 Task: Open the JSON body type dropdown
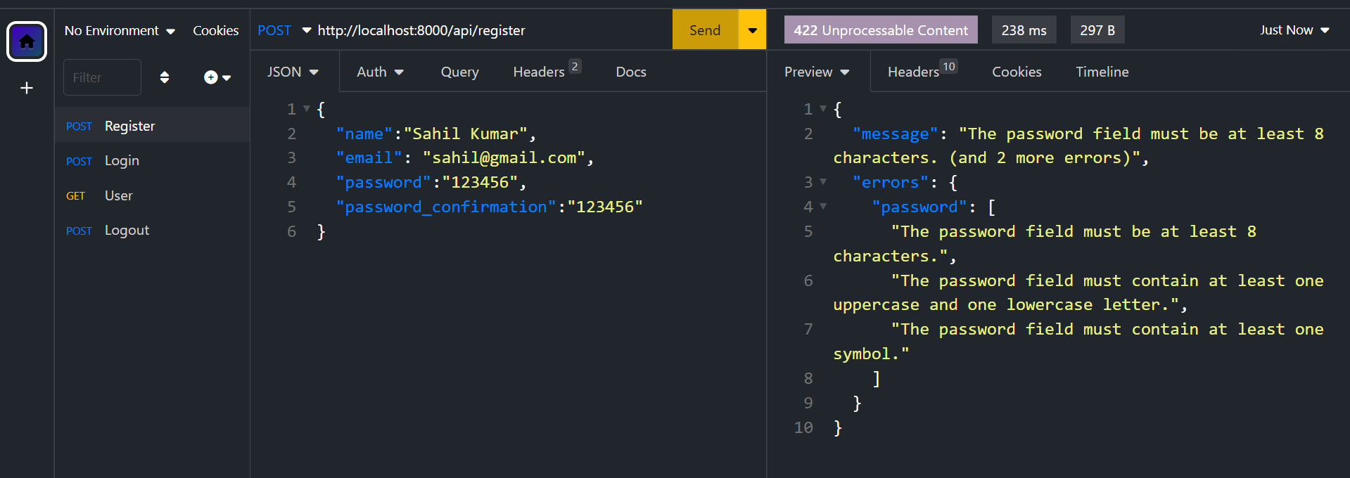point(293,72)
